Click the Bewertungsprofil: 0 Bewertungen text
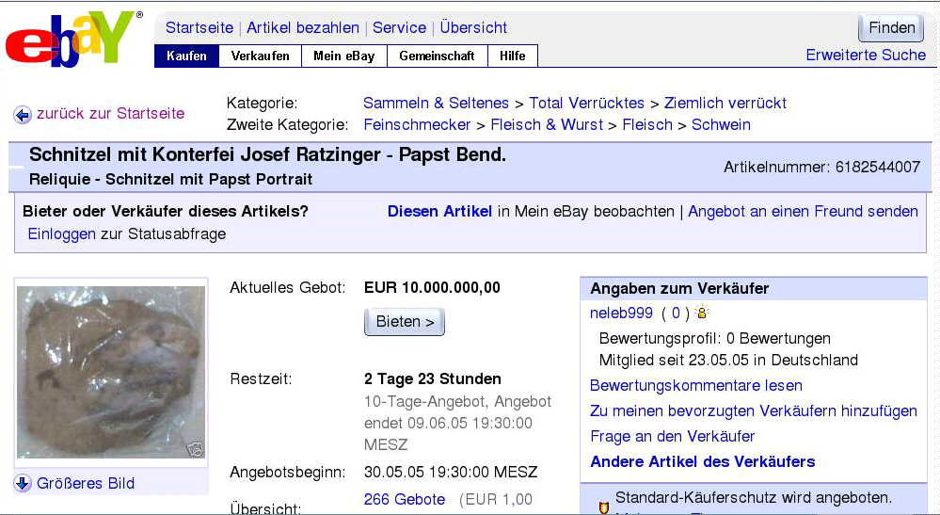The image size is (940, 515). click(x=714, y=339)
